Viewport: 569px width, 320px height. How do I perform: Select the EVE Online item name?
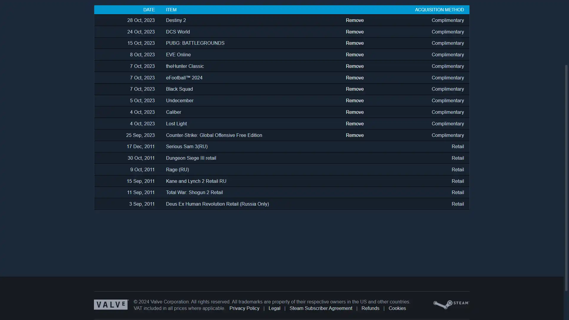(178, 55)
